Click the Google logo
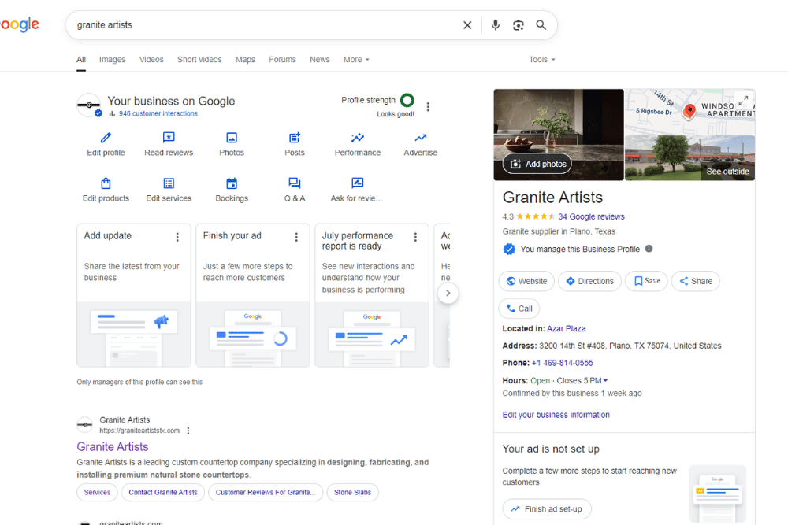 [x=19, y=24]
